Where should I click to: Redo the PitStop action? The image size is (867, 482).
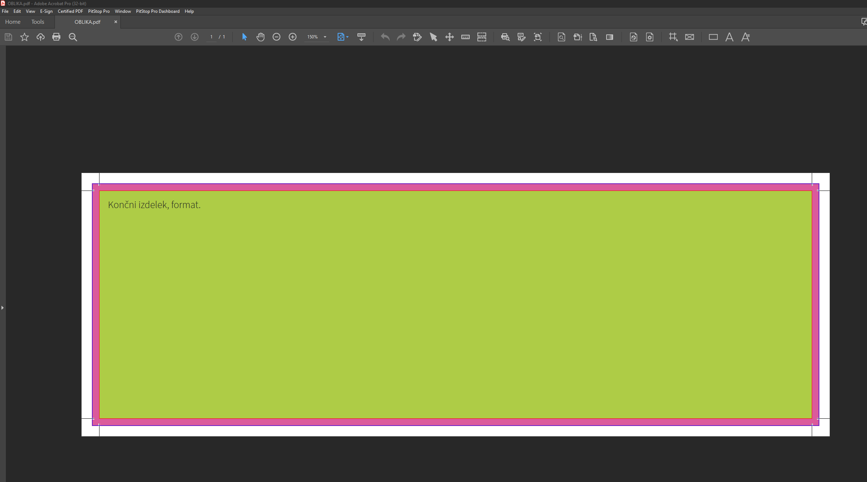(401, 37)
